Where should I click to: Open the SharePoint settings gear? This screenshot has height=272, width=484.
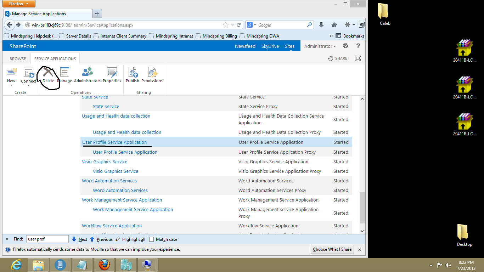(x=345, y=46)
